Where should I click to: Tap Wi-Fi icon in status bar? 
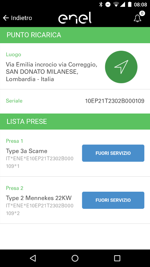(x=116, y=5)
